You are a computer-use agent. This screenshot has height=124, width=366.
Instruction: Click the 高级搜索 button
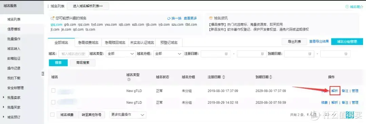tap(83, 63)
